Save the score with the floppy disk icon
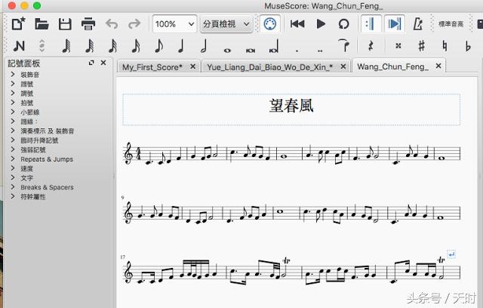The width and height of the screenshot is (483, 308). pos(65,23)
